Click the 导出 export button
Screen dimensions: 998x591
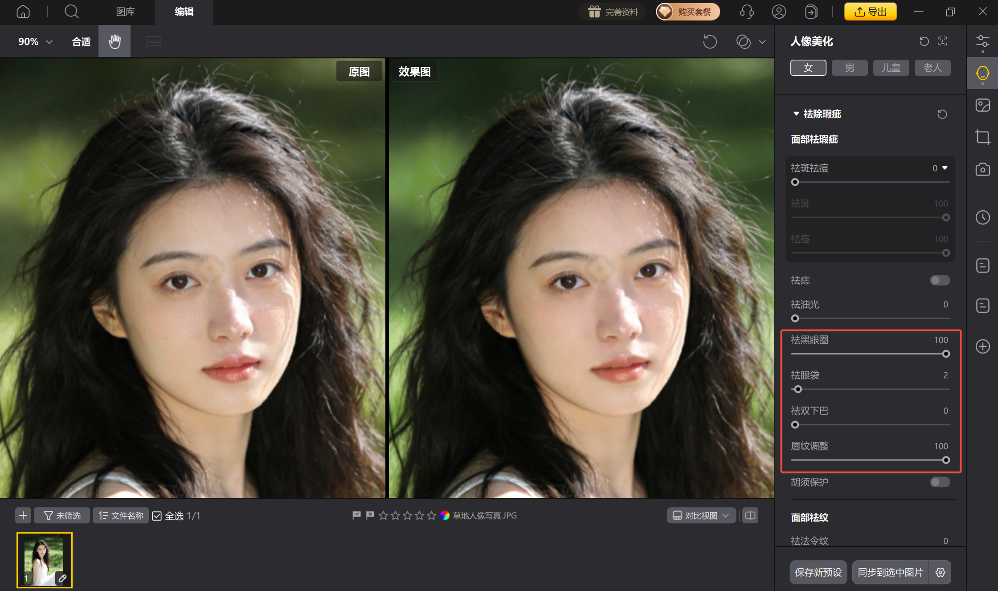(870, 12)
